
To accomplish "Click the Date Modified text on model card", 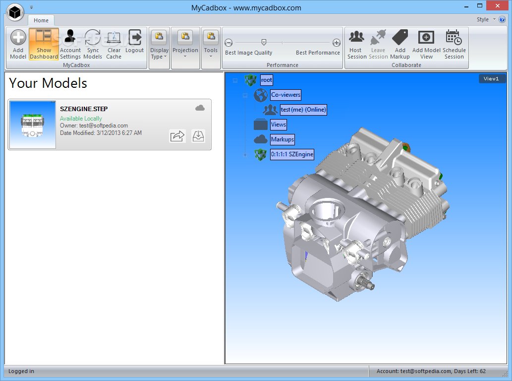I will coord(101,133).
